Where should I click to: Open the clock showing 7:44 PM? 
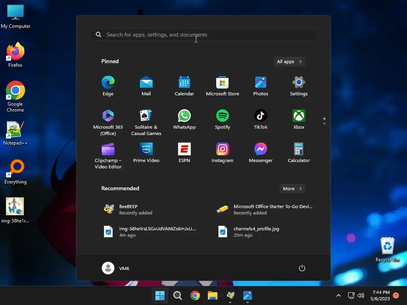(380, 295)
